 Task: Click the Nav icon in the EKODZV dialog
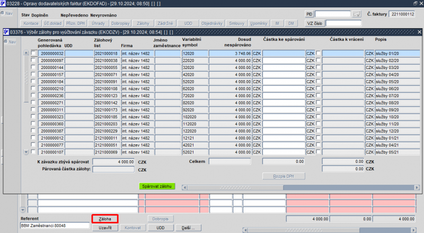click(9, 42)
